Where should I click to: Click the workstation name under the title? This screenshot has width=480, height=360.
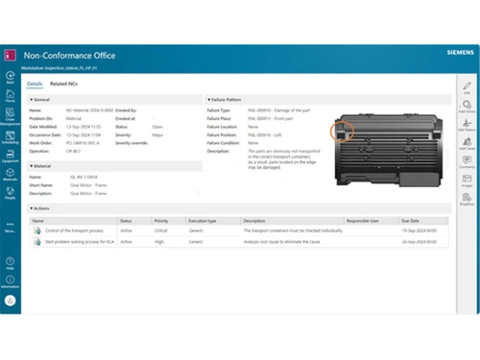59,68
